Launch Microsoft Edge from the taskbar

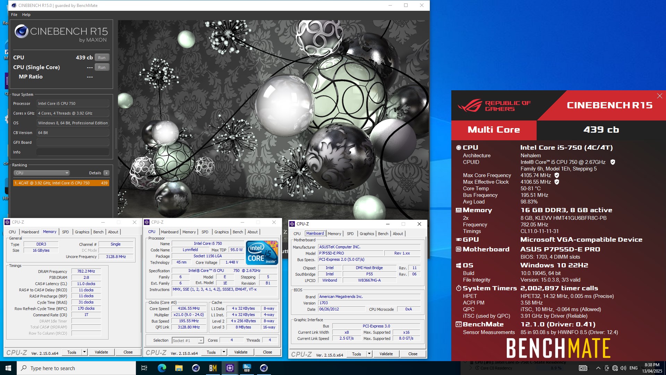[162, 368]
